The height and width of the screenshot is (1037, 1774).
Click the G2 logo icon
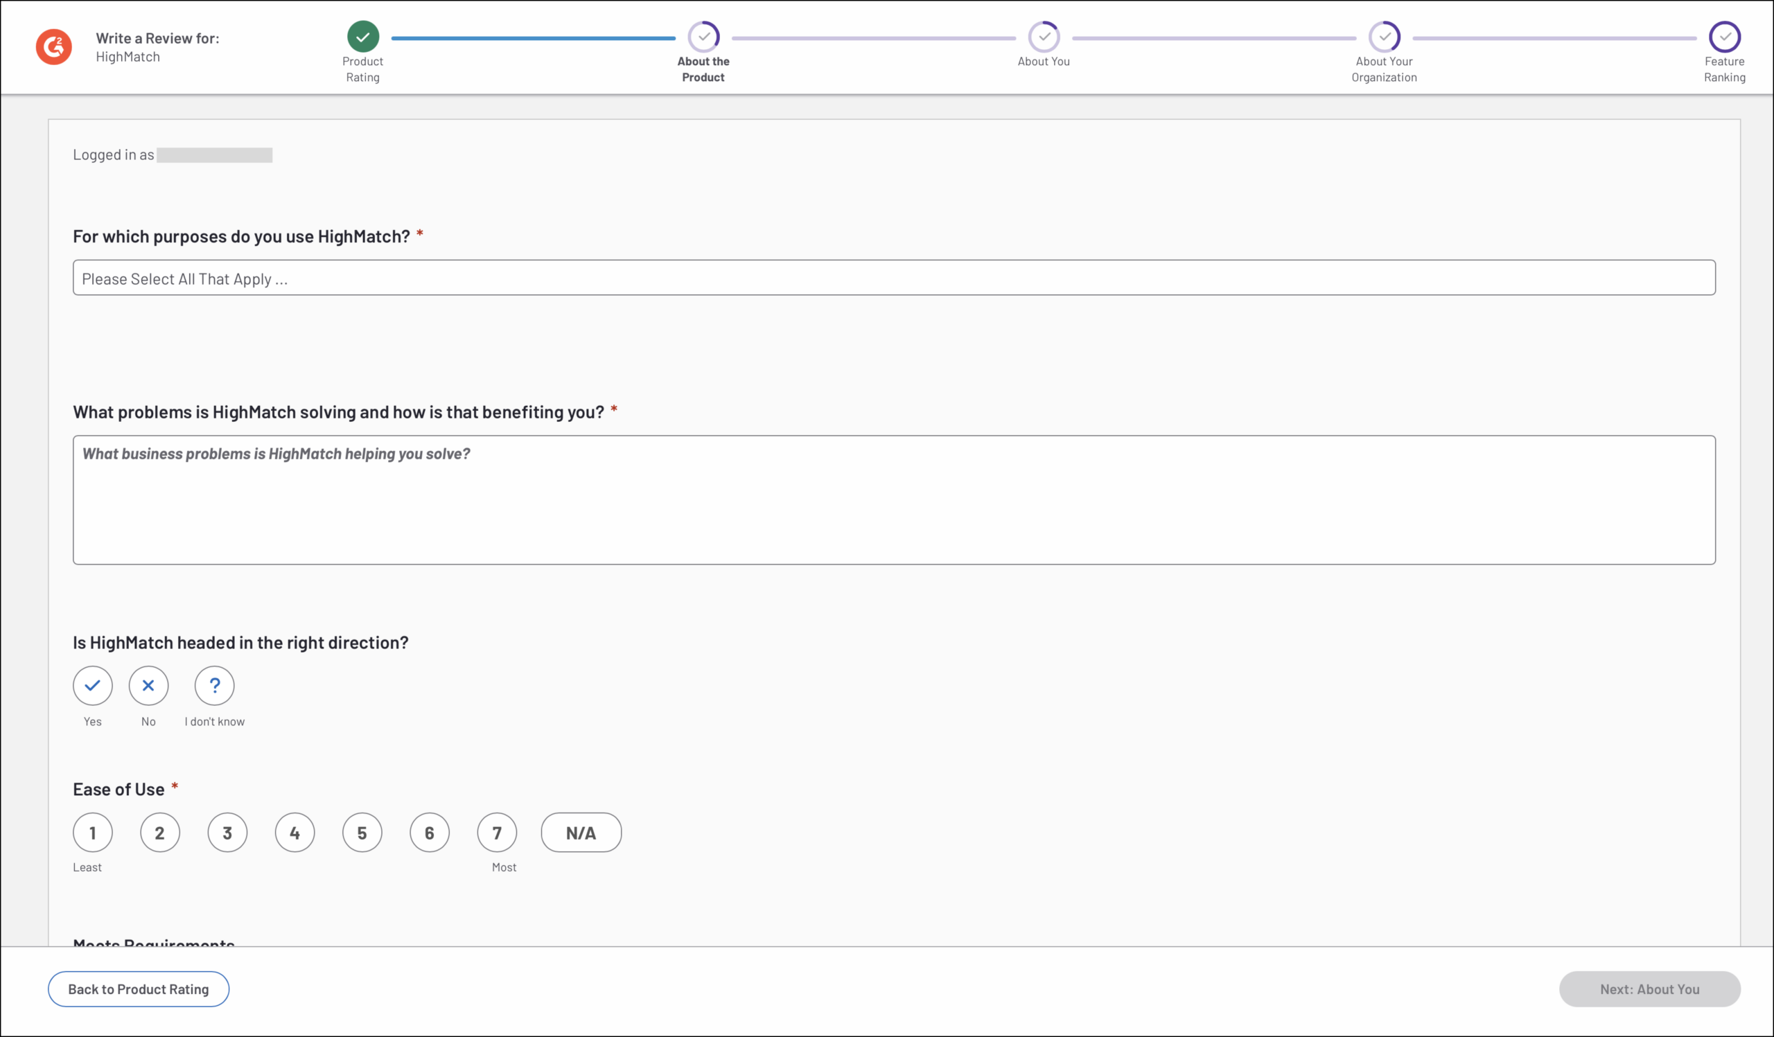(x=53, y=47)
